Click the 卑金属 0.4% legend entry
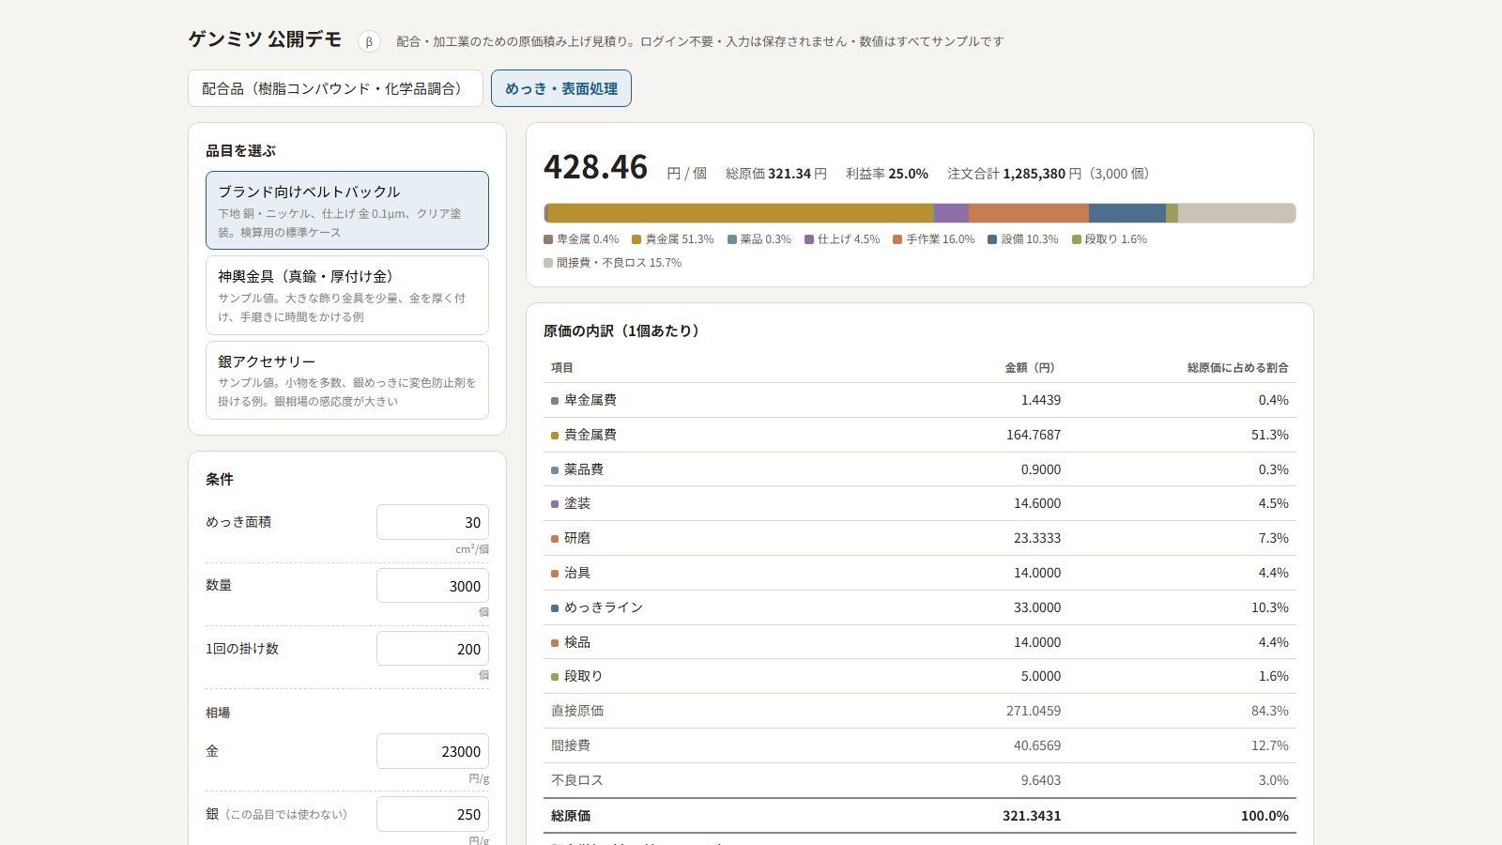This screenshot has width=1502, height=845. point(581,239)
